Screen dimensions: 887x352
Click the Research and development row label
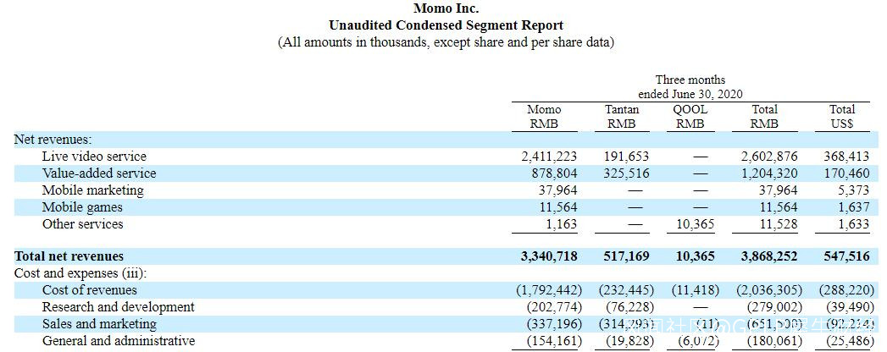[119, 307]
